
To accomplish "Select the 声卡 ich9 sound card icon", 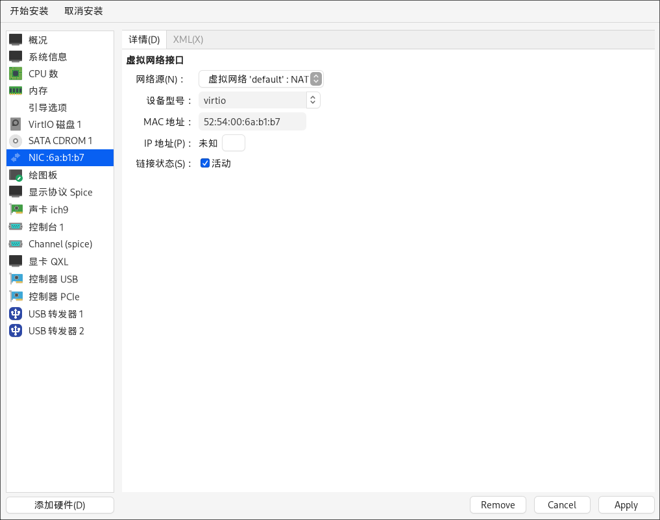I will [x=16, y=209].
